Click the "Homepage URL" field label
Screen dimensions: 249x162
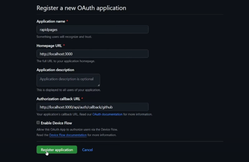click(x=49, y=46)
